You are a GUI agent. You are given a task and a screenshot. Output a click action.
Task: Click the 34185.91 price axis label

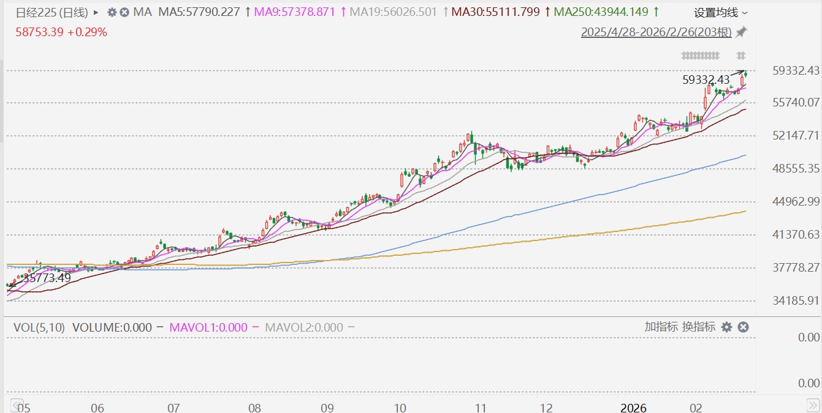tap(796, 300)
